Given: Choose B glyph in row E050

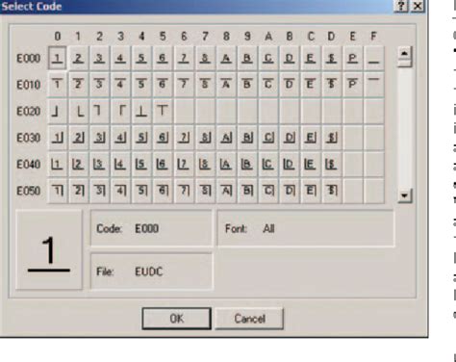Looking at the screenshot, I should pos(247,191).
